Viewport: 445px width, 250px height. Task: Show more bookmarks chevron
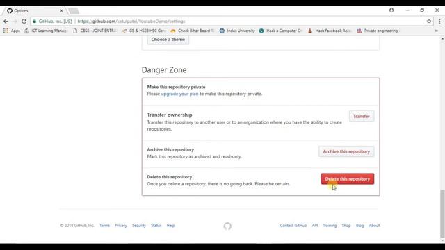point(437,31)
